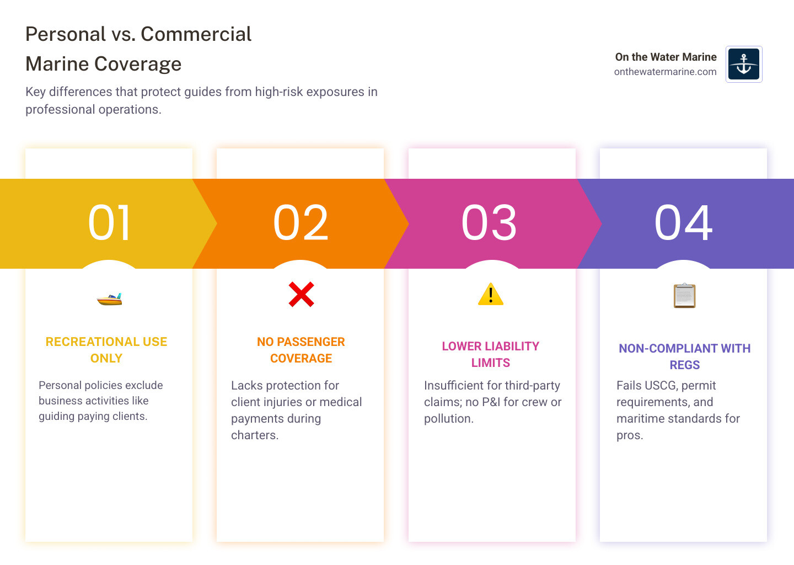Click the speedboat icon
The width and height of the screenshot is (794, 565).
coord(109,299)
